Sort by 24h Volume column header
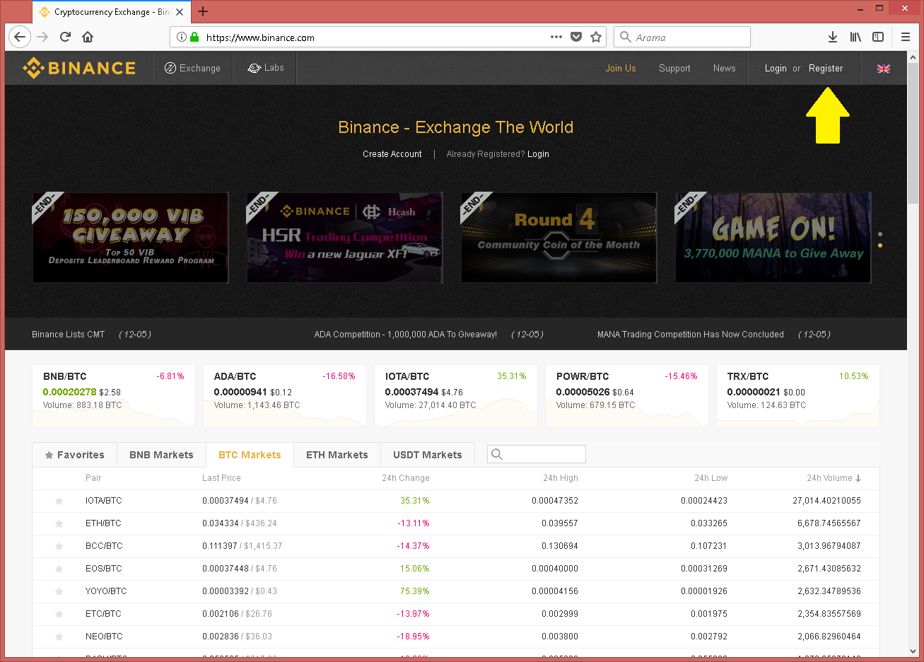Screen dimensions: 924x662 [834, 478]
